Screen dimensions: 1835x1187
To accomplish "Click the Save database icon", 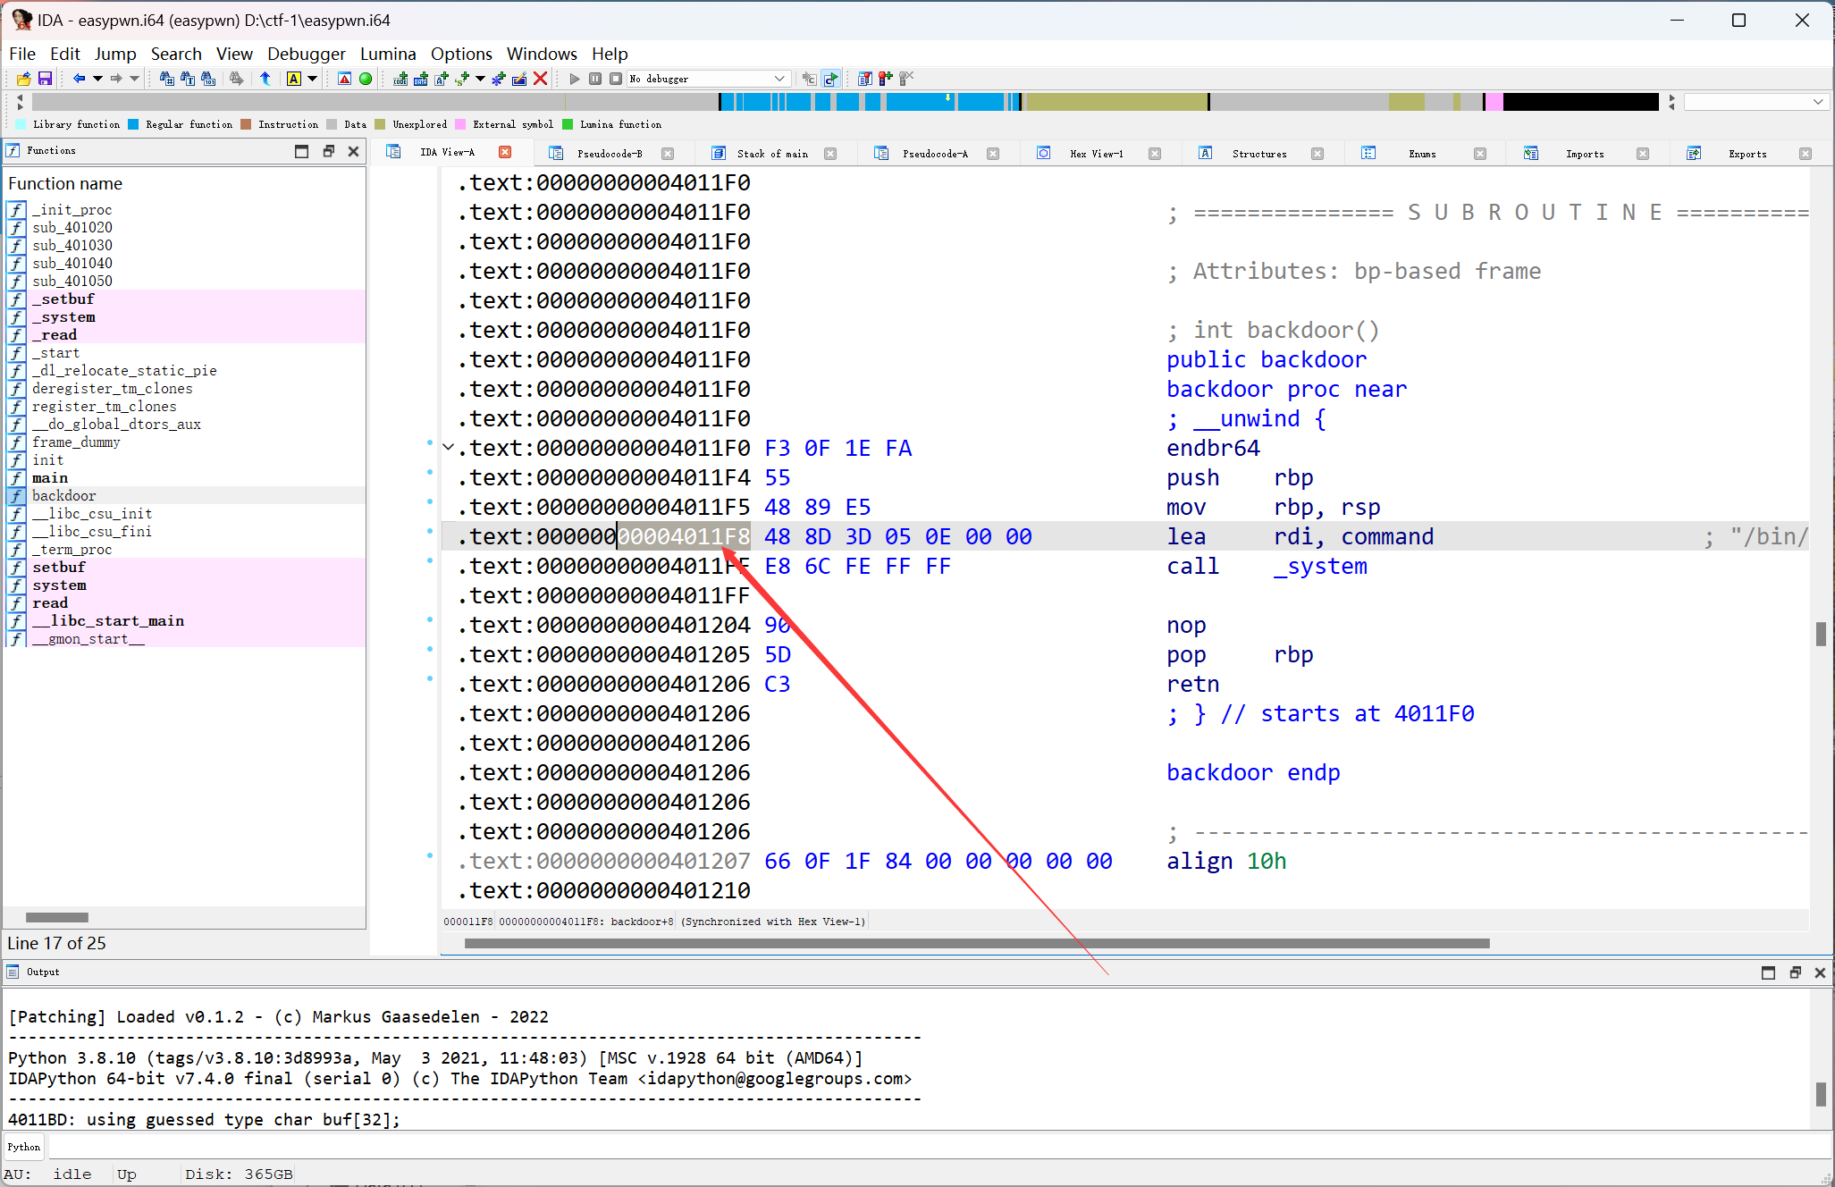I will [45, 79].
